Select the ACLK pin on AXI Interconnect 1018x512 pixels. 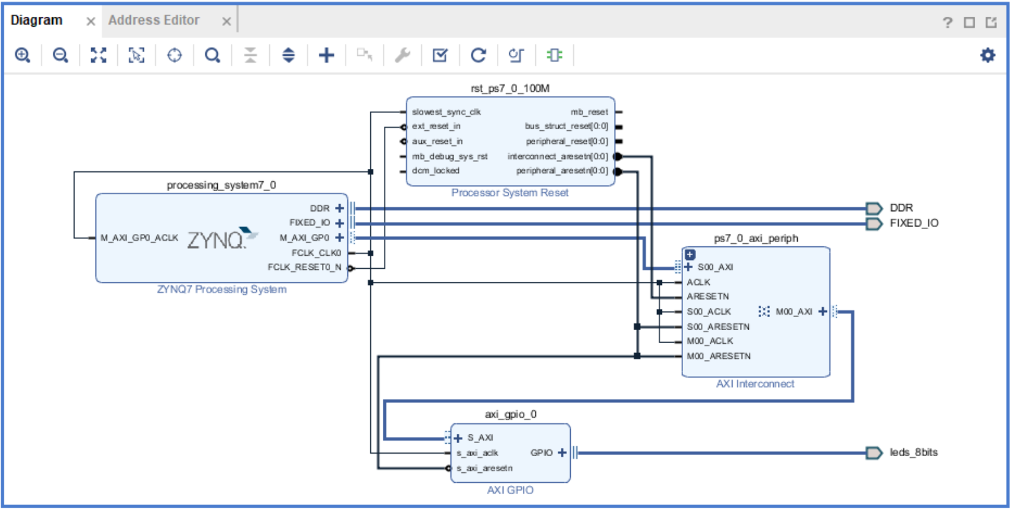699,282
